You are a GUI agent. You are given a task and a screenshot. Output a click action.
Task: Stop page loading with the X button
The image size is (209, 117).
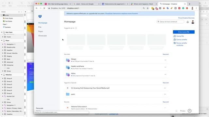pyautogui.click(x=44, y=8)
